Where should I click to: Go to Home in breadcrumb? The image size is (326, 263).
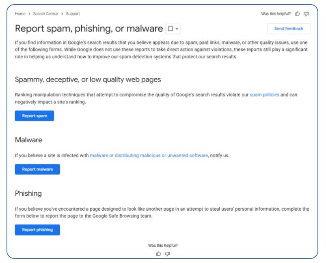20,14
